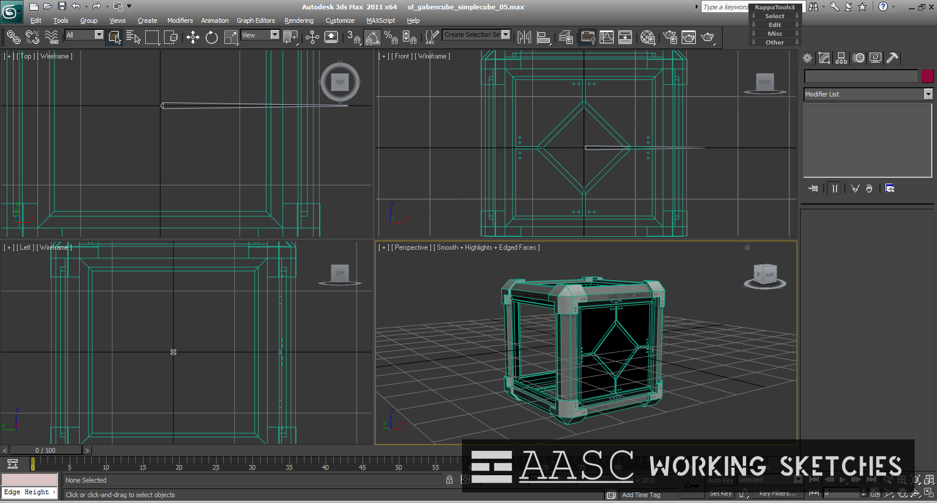Toggle Window/Crossing selection mode
Screen dimensions: 937x503
(x=171, y=37)
